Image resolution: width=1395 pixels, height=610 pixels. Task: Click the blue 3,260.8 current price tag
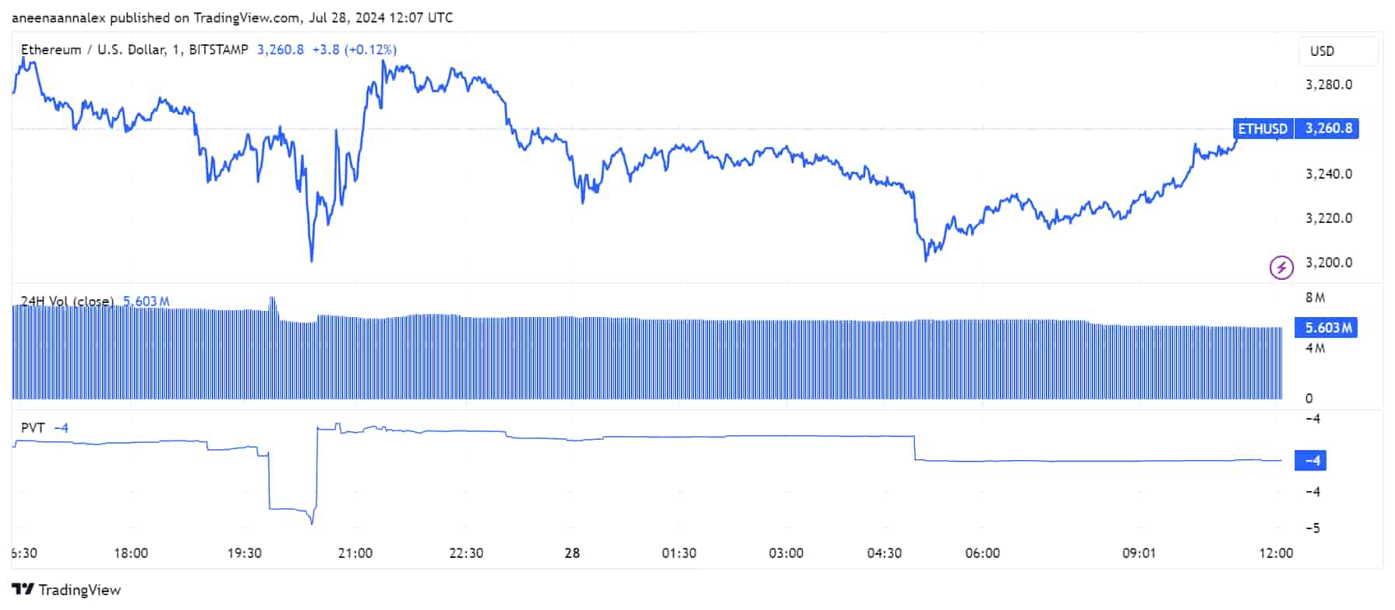point(1327,129)
